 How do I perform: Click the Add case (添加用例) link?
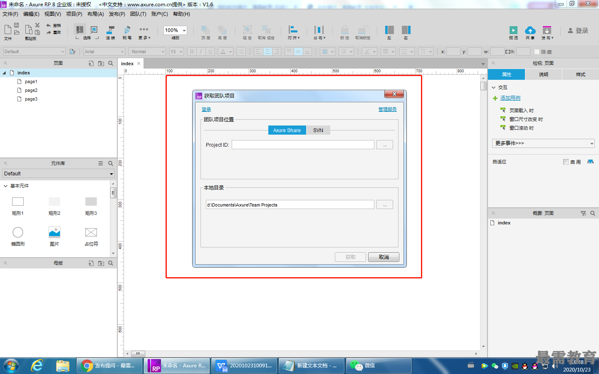510,98
